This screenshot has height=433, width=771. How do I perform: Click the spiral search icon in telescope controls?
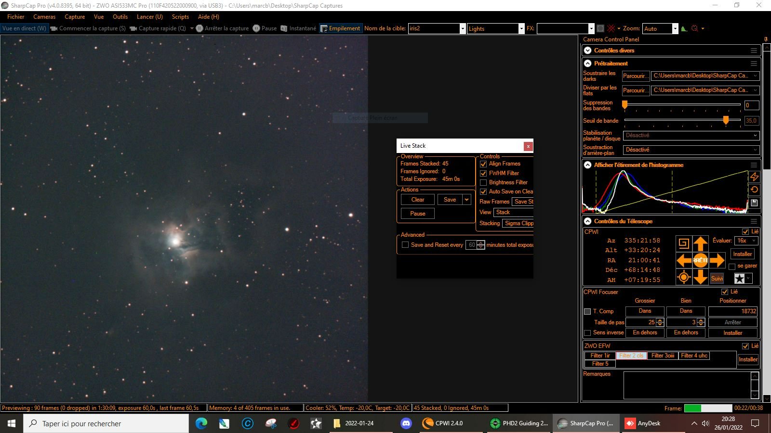(x=684, y=243)
